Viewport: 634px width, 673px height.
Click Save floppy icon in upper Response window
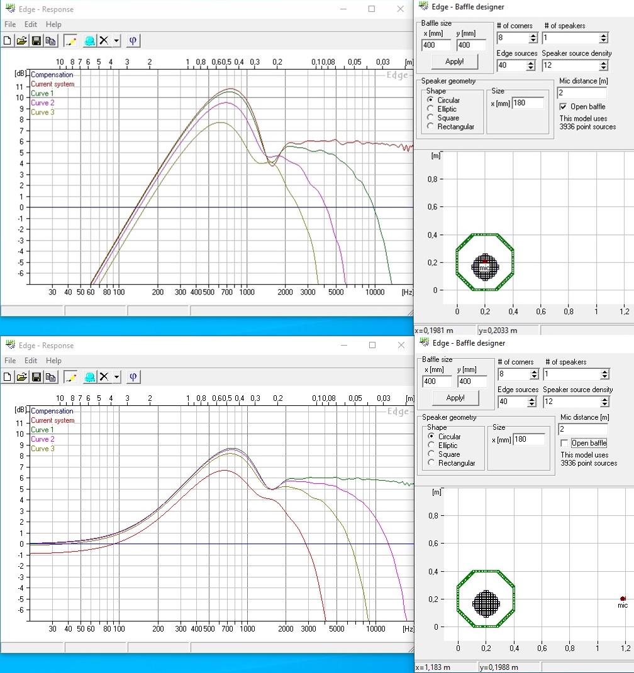[x=36, y=41]
